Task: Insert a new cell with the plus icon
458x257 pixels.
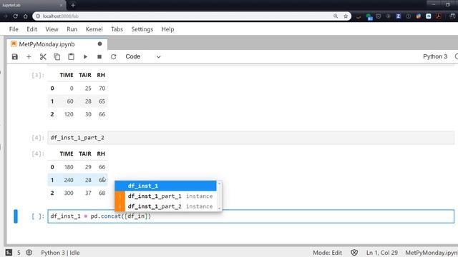Action: point(29,57)
